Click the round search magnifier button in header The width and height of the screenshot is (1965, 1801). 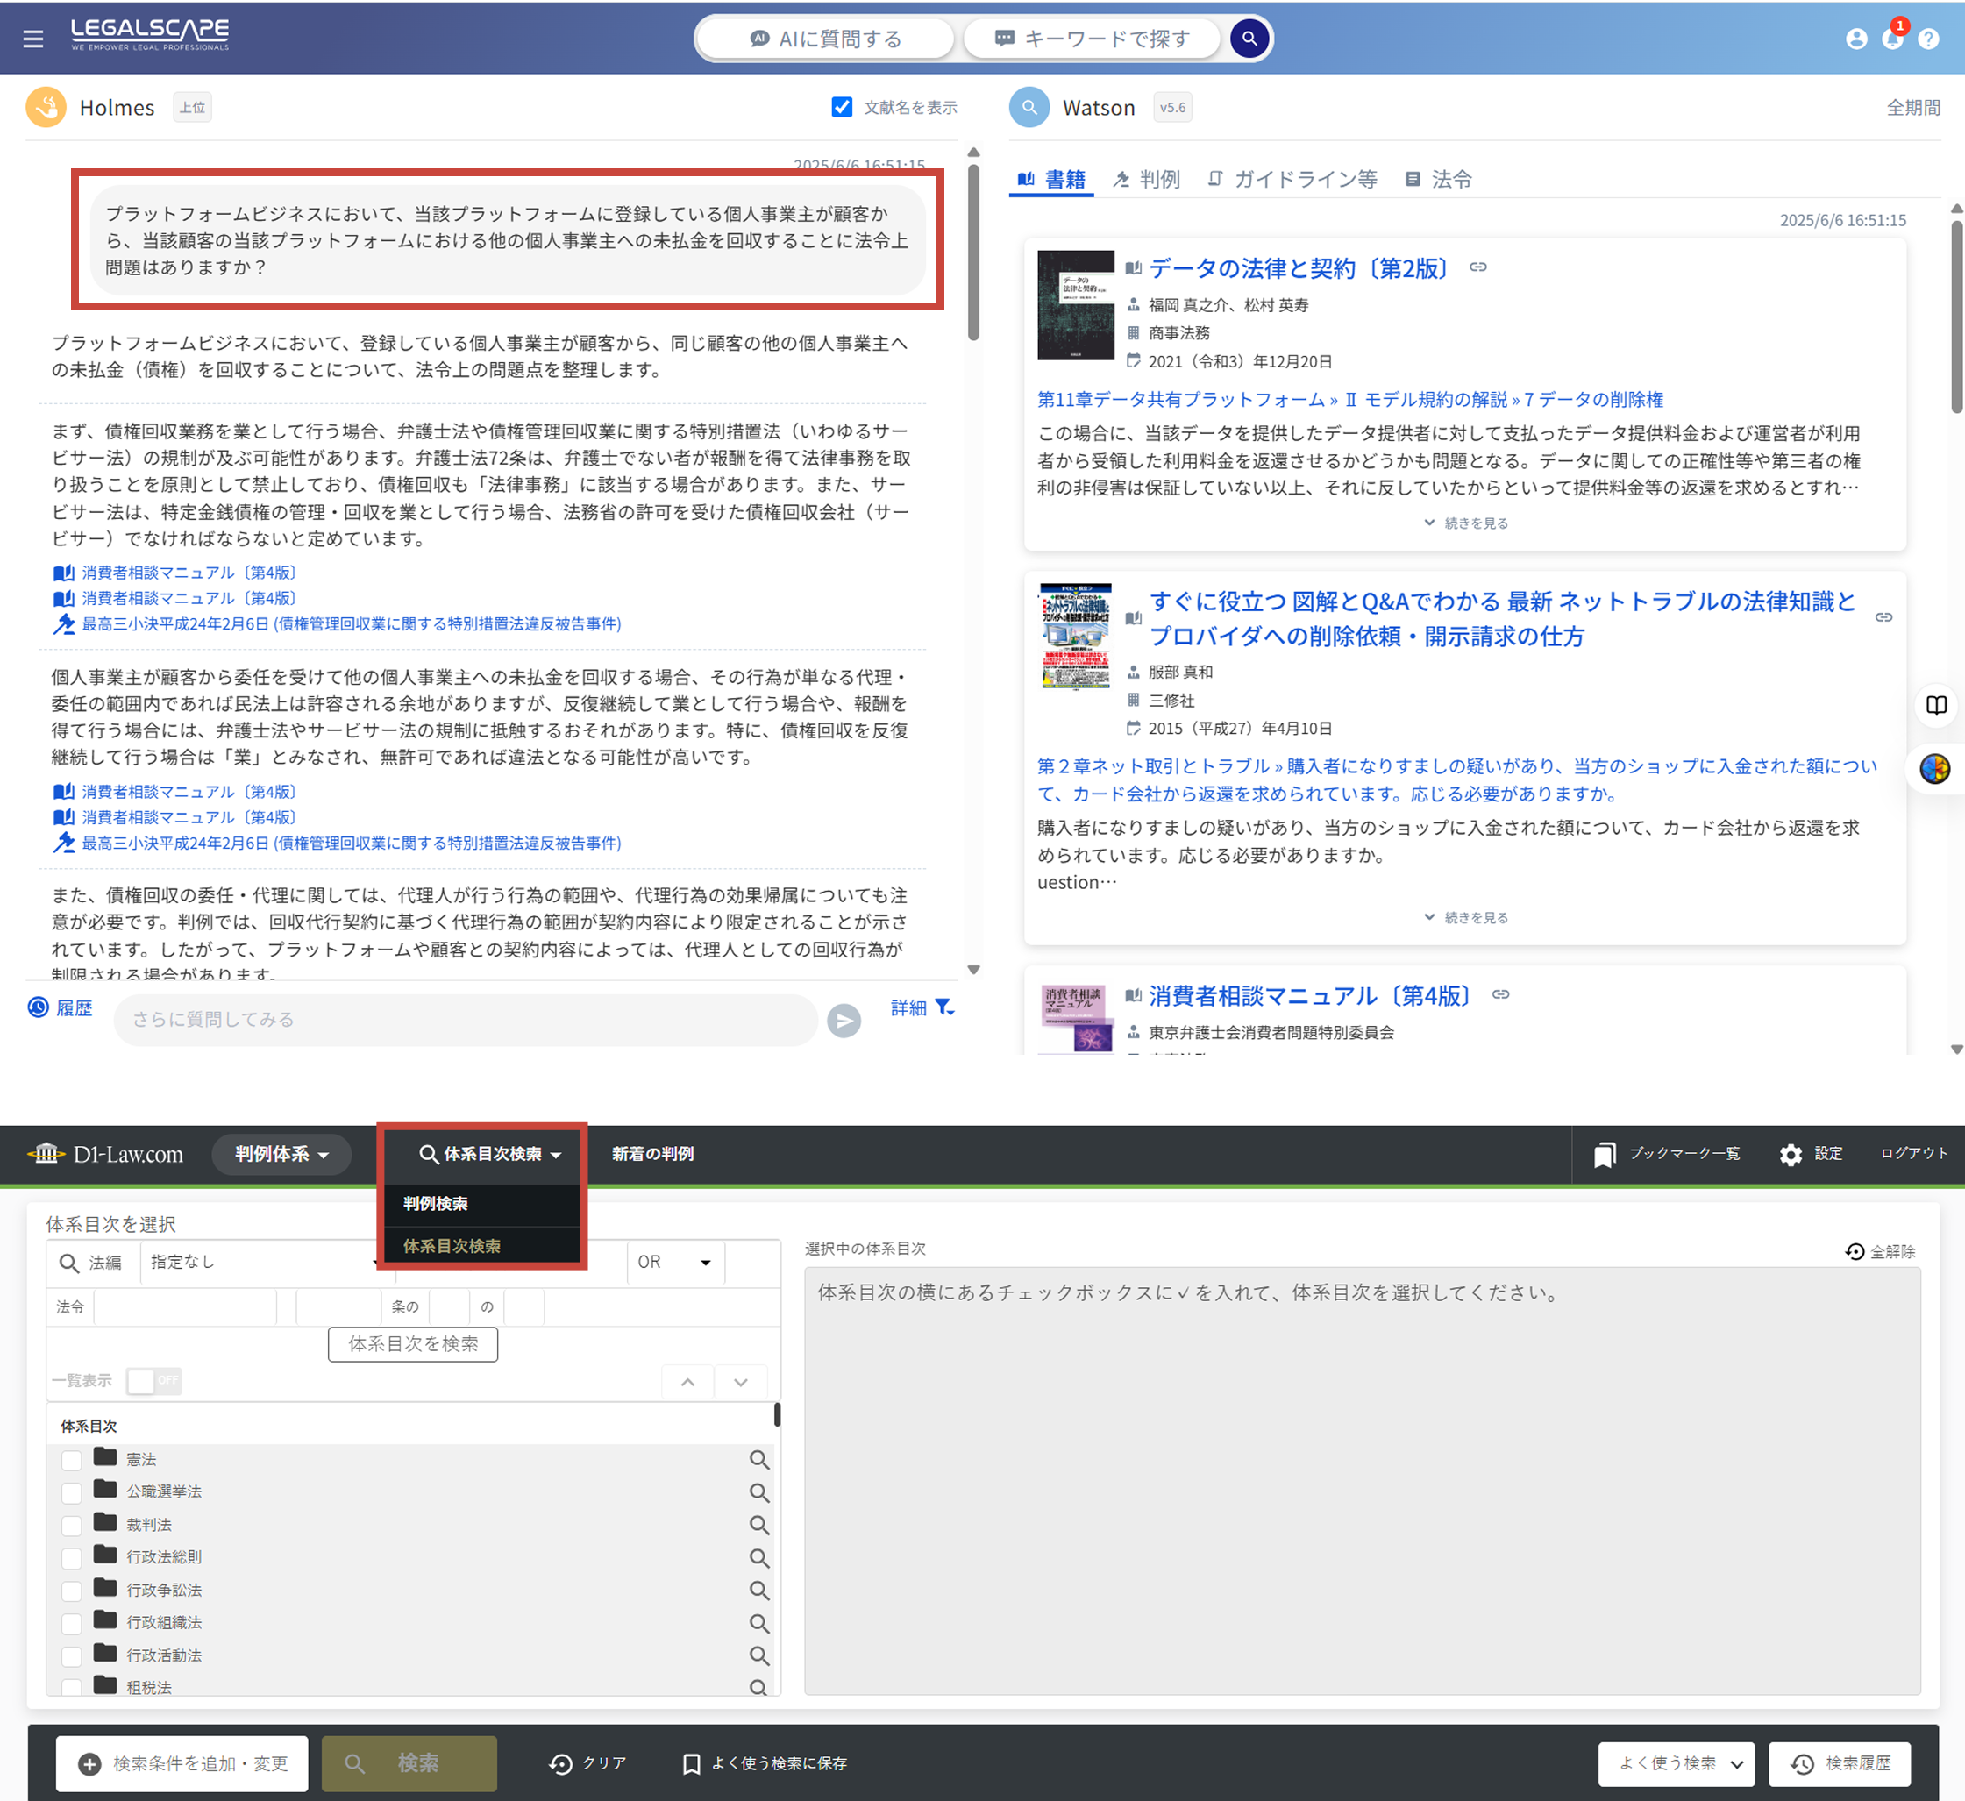pyautogui.click(x=1249, y=39)
